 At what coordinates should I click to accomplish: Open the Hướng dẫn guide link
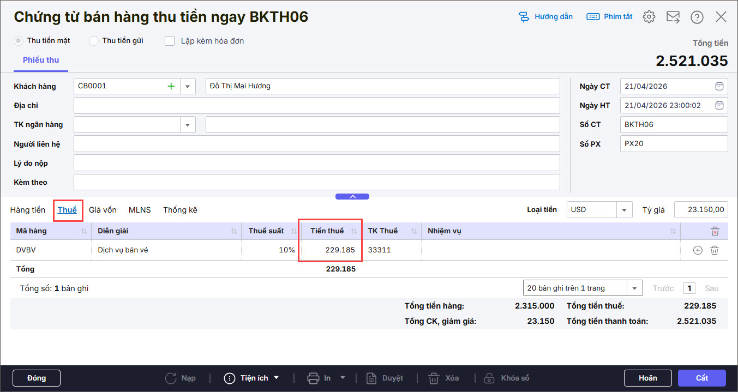tap(545, 17)
